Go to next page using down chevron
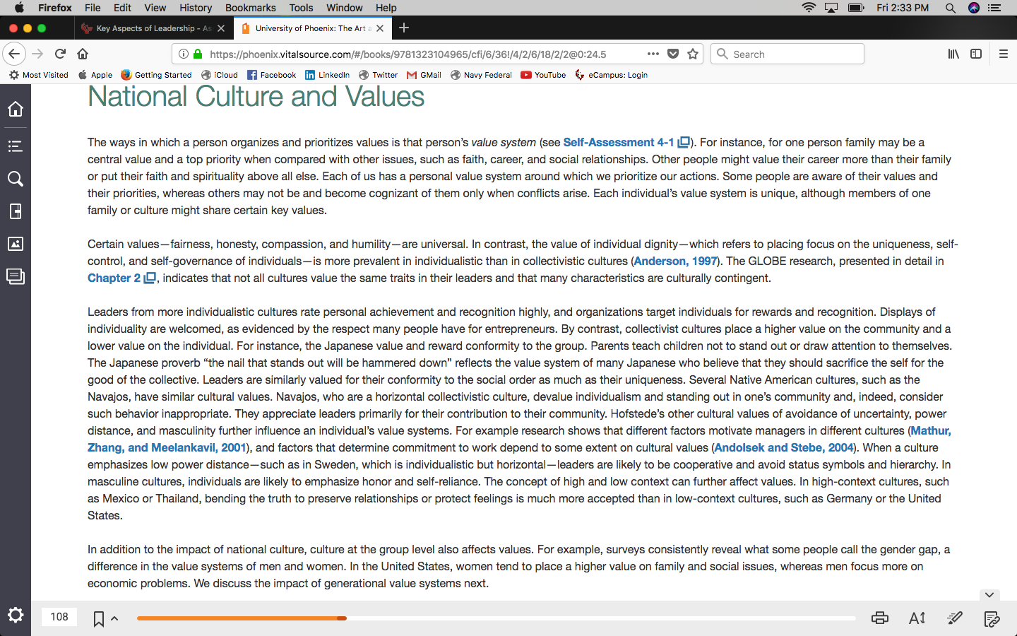Viewport: 1017px width, 636px height. [x=989, y=595]
